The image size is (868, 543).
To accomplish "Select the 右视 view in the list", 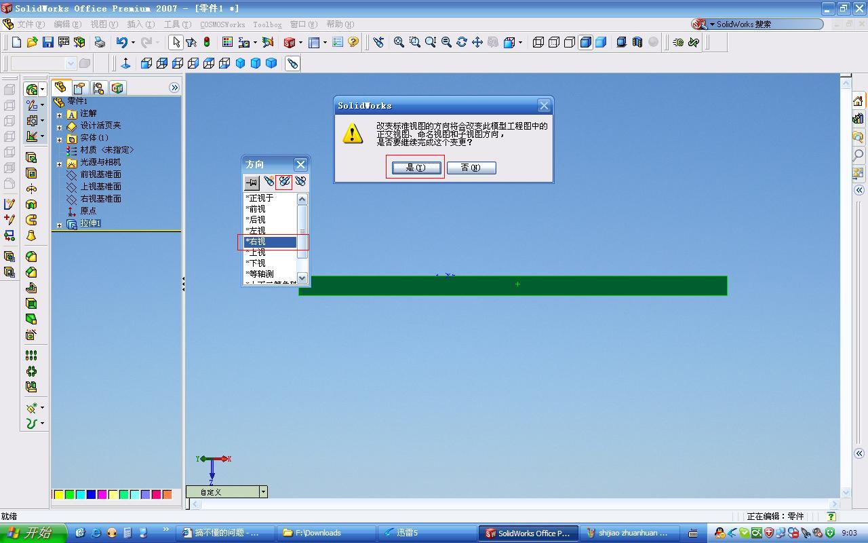I will pos(271,242).
